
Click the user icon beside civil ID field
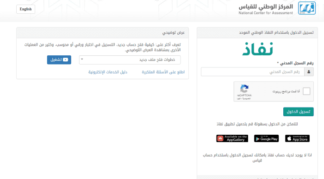click(309, 72)
